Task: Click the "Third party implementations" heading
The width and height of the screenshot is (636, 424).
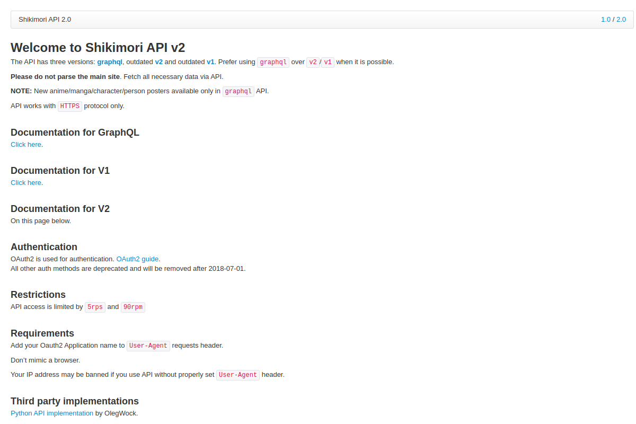Action: pyautogui.click(x=75, y=401)
